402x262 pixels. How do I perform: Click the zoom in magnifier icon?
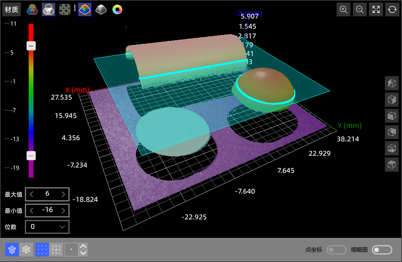[x=344, y=10]
